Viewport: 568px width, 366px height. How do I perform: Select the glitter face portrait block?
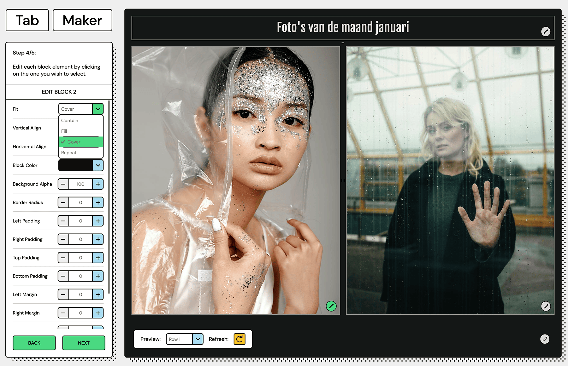236,180
